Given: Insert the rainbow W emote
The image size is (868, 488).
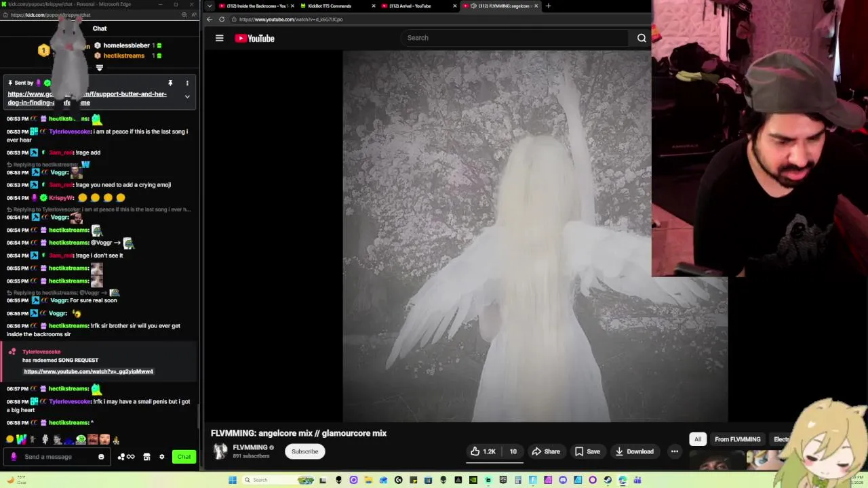Looking at the screenshot, I should coord(22,439).
